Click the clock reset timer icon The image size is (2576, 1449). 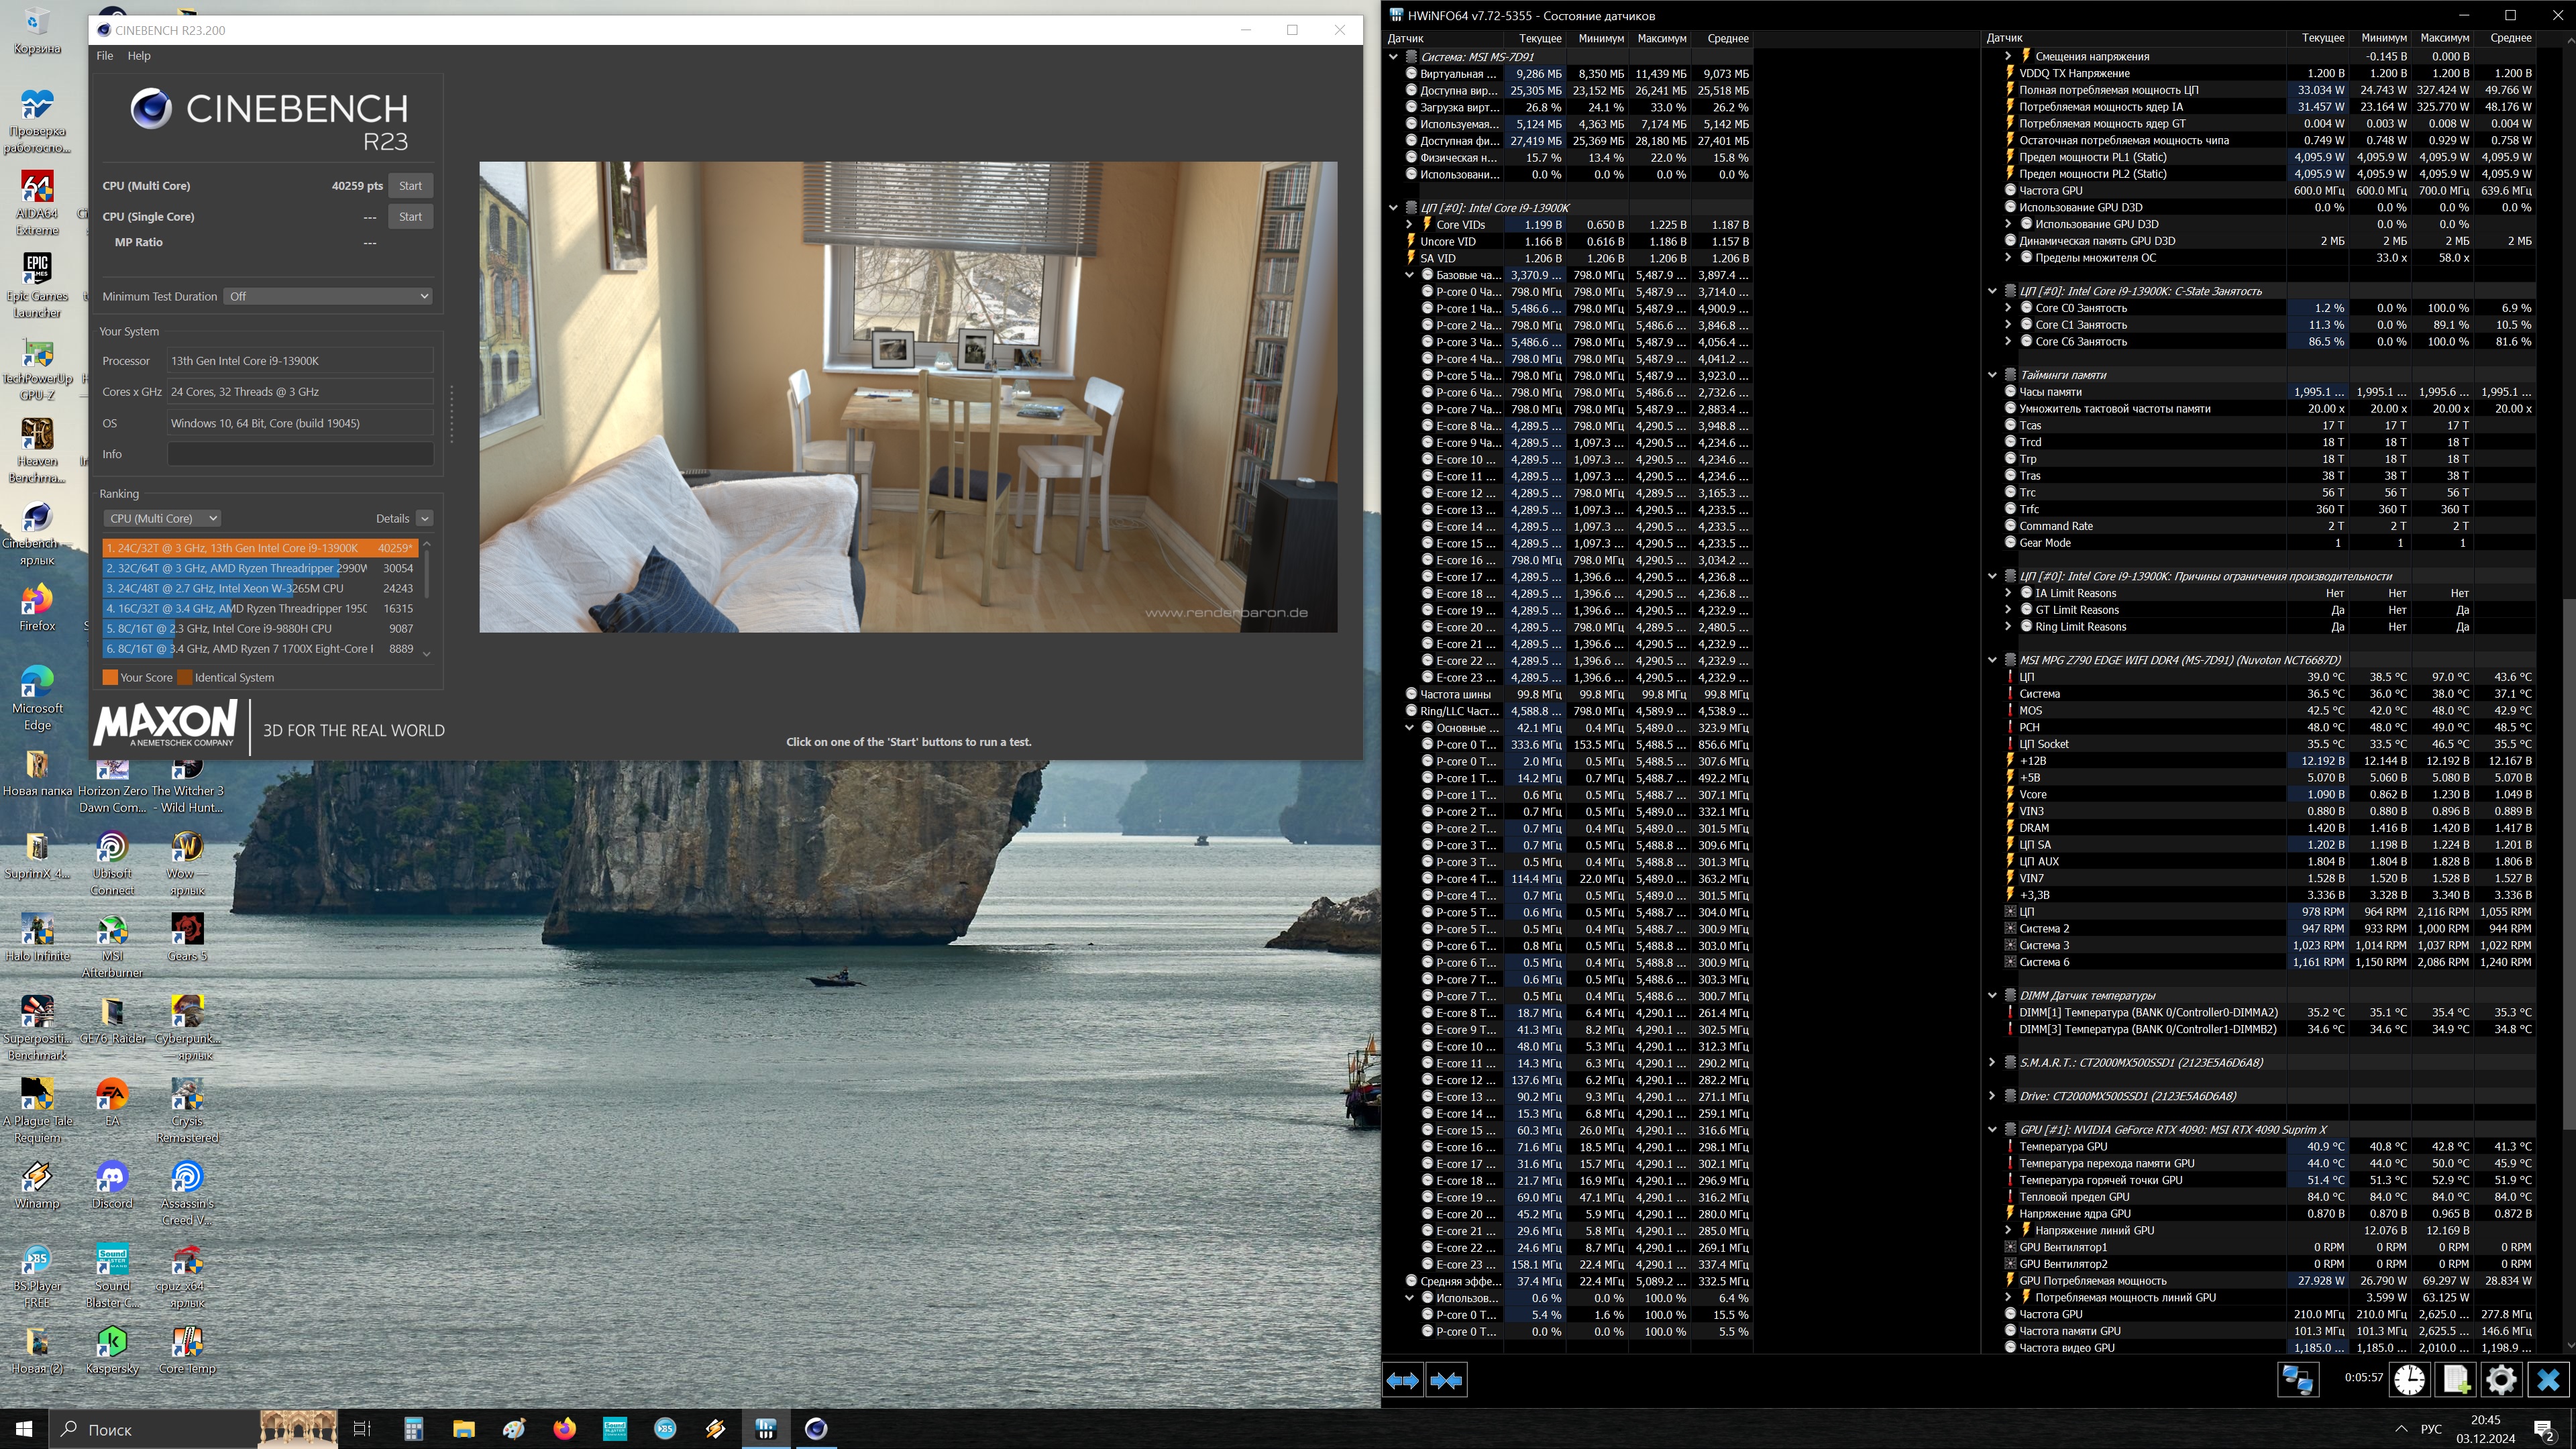tap(2409, 1380)
